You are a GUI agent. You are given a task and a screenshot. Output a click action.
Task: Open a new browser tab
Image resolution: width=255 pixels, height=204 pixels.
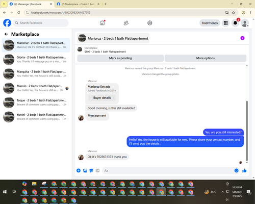pos(106,4)
